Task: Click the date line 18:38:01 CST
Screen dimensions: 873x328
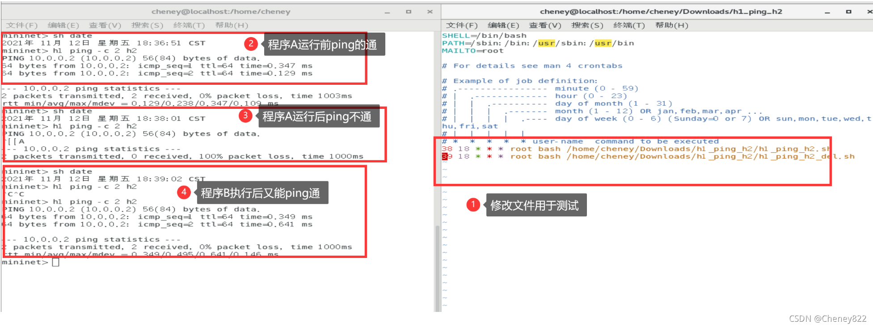Action: tap(104, 119)
